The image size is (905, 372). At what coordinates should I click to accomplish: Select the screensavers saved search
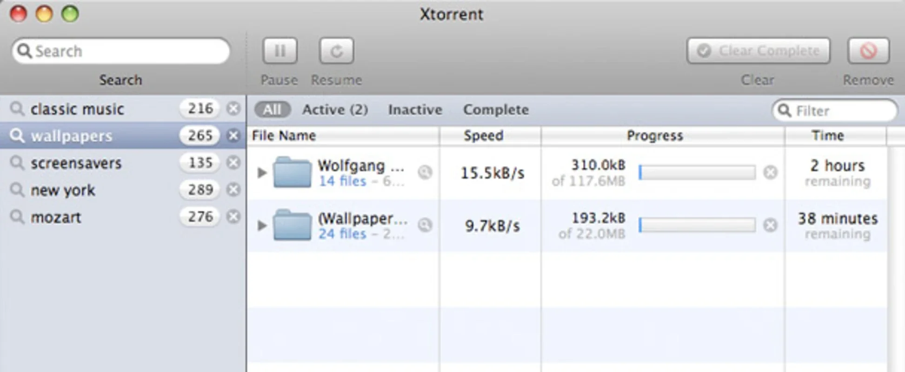(x=123, y=163)
